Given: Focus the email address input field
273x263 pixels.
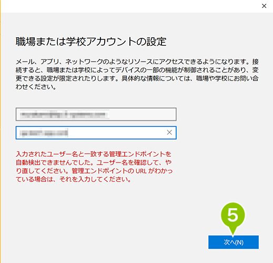Looking at the screenshot, I should tap(96, 114).
